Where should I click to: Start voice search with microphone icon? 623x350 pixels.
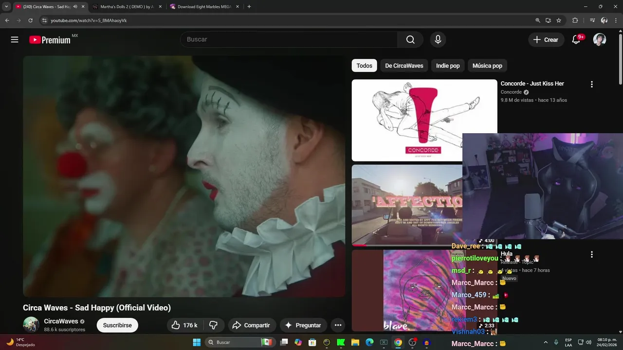coord(438,40)
